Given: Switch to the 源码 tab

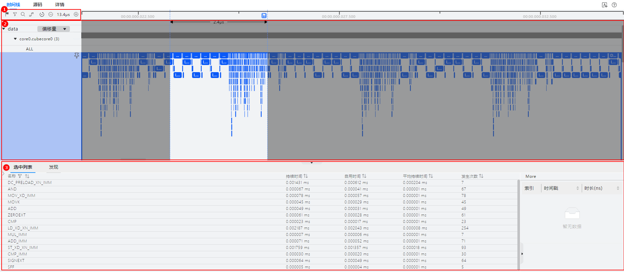Looking at the screenshot, I should pos(38,5).
